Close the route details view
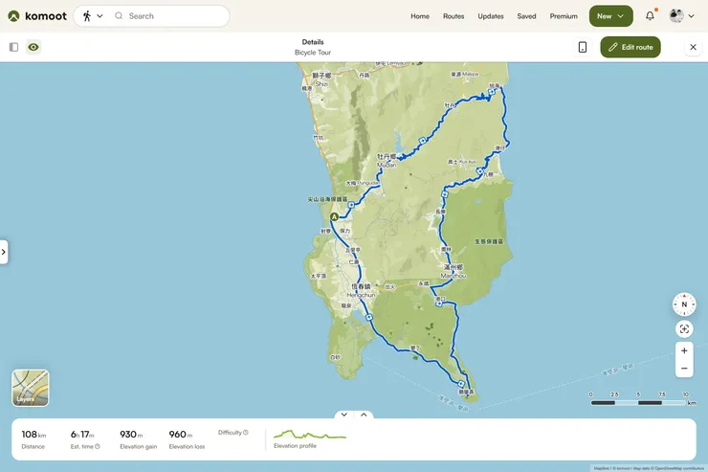 point(693,47)
